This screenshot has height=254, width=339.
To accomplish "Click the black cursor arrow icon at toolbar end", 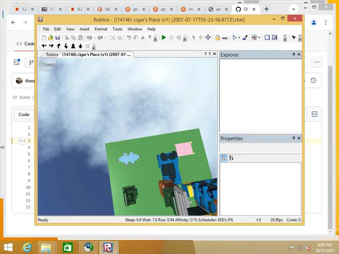I will point(294,38).
